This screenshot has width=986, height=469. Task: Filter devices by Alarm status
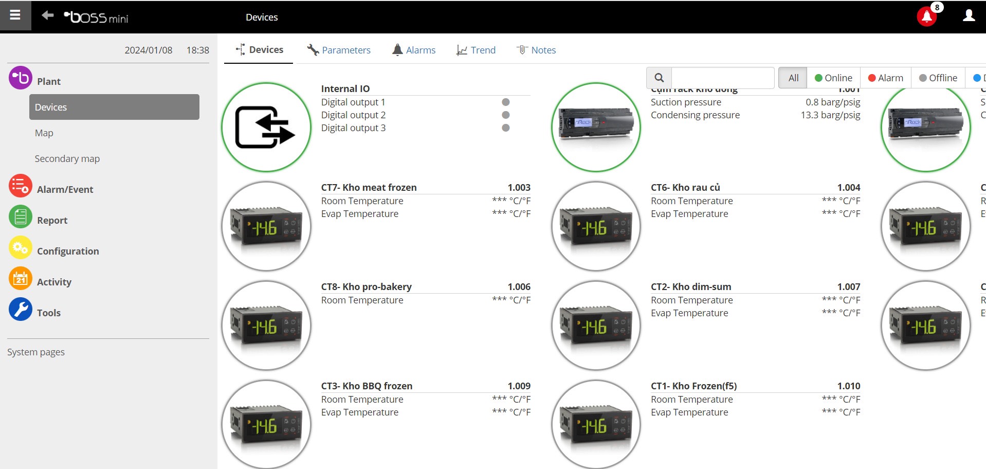click(x=885, y=78)
